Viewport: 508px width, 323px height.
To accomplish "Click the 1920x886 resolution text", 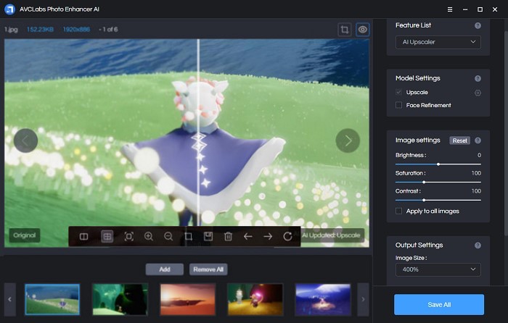I will click(76, 30).
